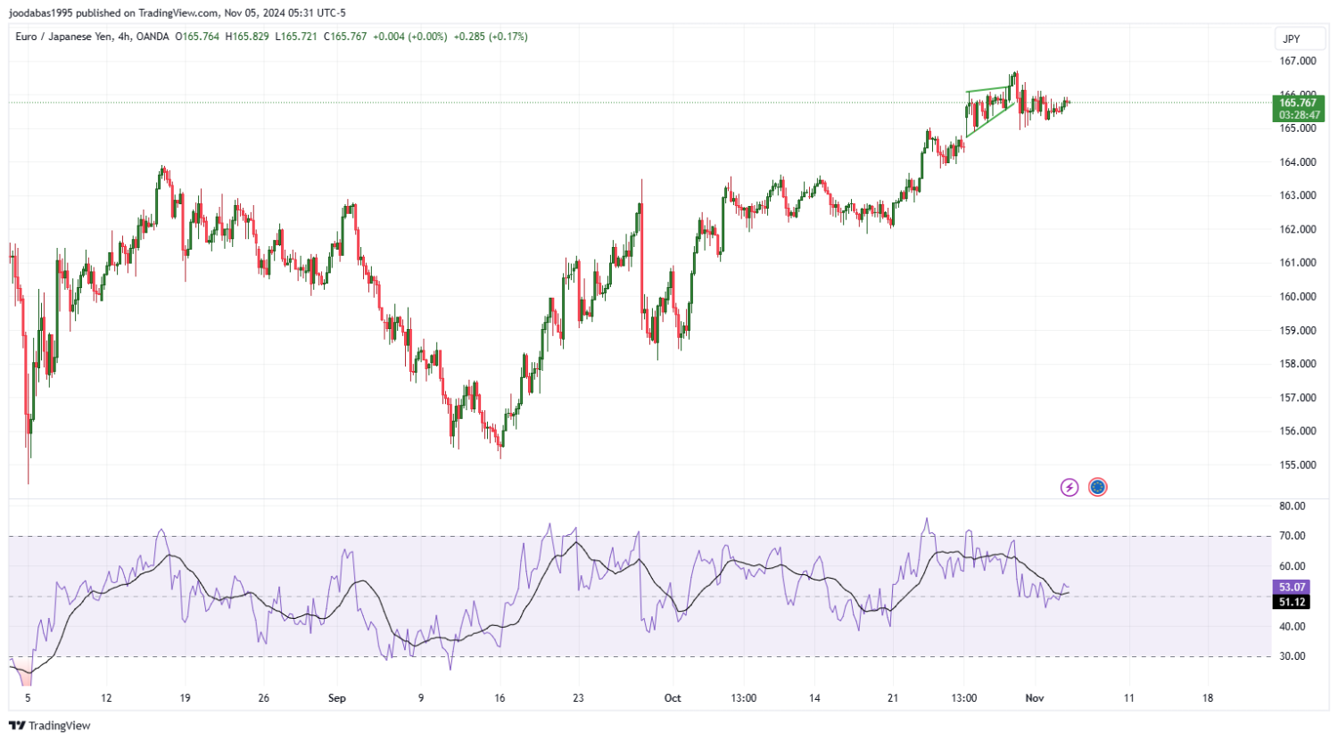Viewport: 1338px width, 741px height.
Task: Click the +0.285 (+0.17%) change value
Action: tap(491, 37)
